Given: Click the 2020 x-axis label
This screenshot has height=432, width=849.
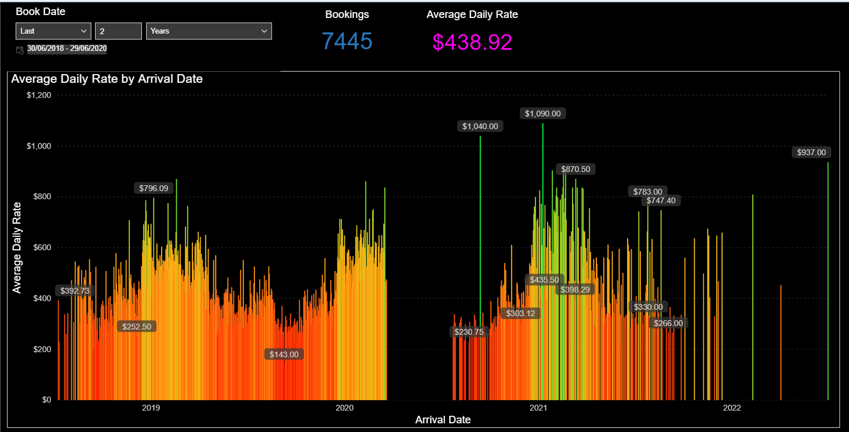Looking at the screenshot, I should tap(345, 408).
